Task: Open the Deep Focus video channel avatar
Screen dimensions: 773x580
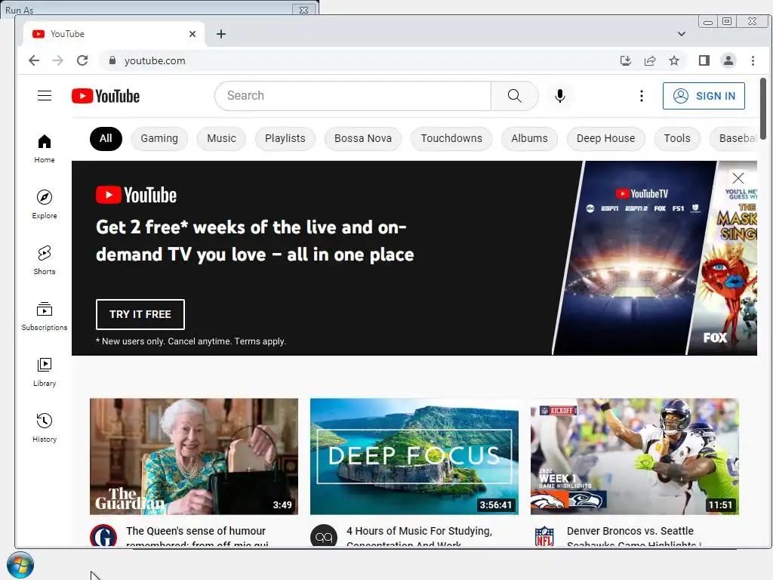Action: pyautogui.click(x=324, y=535)
